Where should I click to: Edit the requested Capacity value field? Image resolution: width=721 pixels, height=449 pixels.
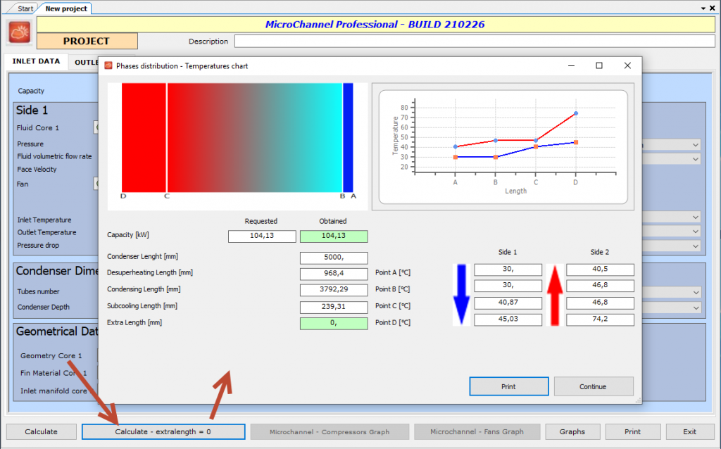[x=261, y=236]
